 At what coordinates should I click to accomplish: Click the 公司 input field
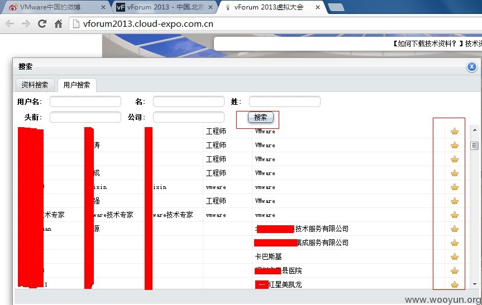(188, 117)
